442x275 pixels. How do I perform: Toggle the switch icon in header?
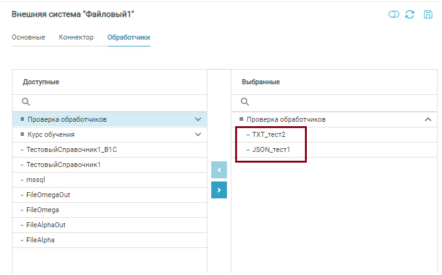pyautogui.click(x=394, y=14)
